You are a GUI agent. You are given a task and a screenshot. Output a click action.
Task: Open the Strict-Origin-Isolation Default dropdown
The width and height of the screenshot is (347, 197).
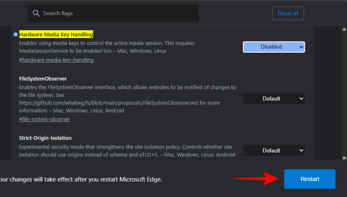tap(274, 150)
